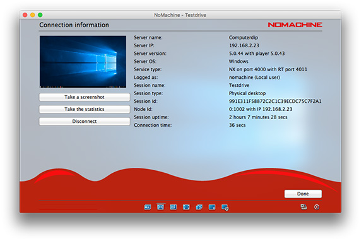Click the 'nomachine (Local user)' text

click(254, 78)
